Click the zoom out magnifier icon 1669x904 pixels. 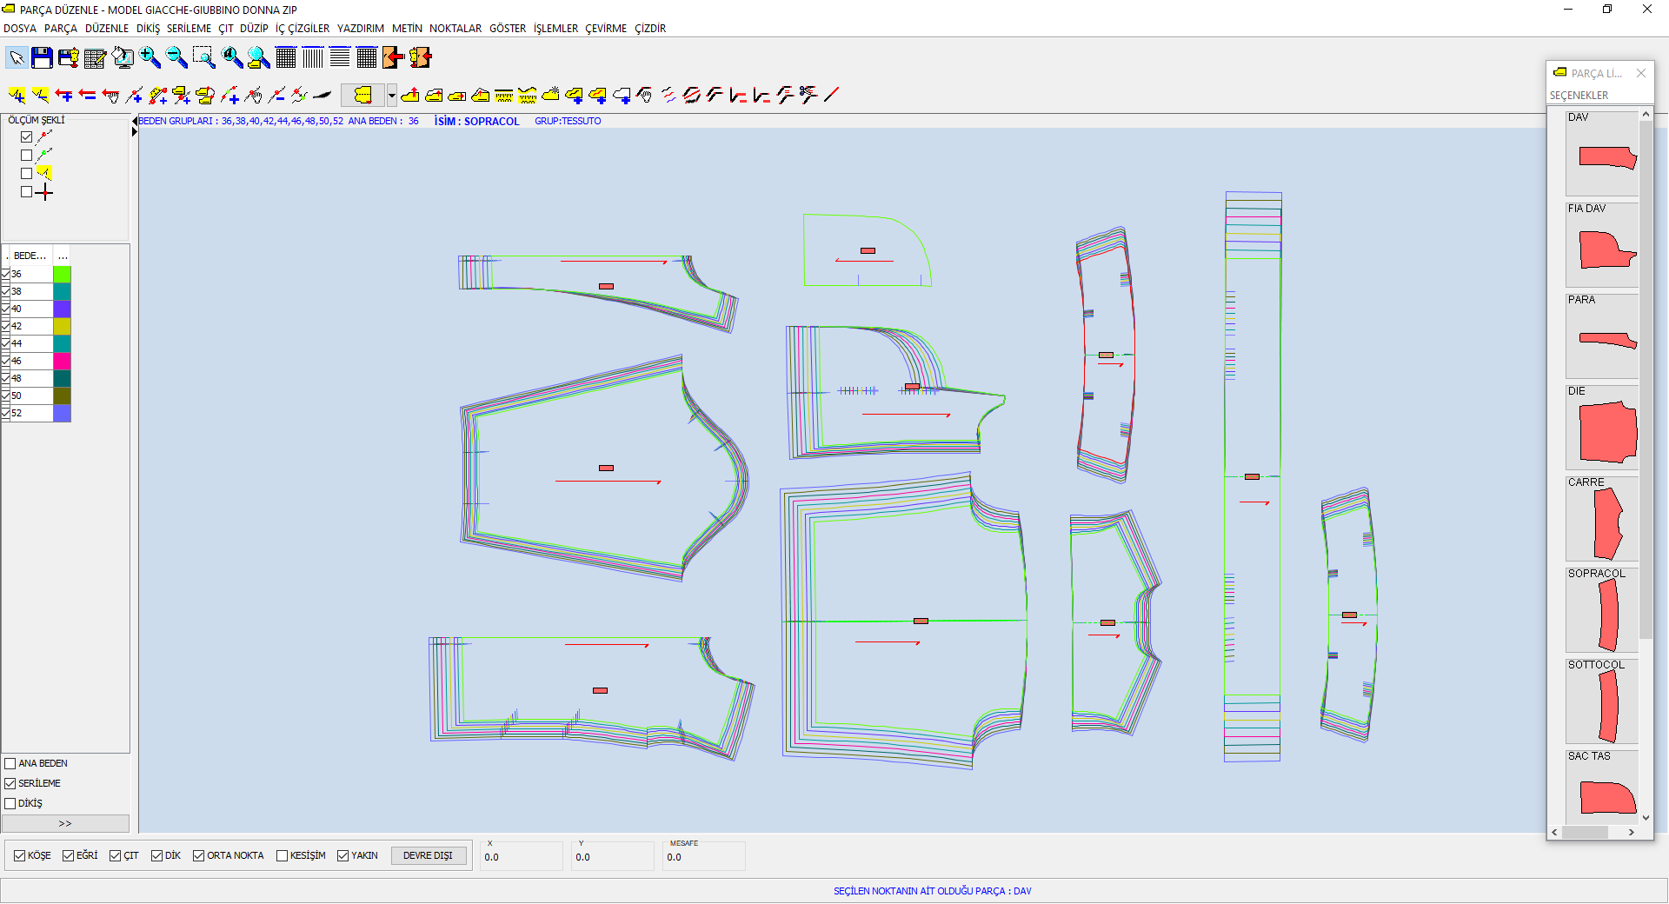pyautogui.click(x=176, y=58)
